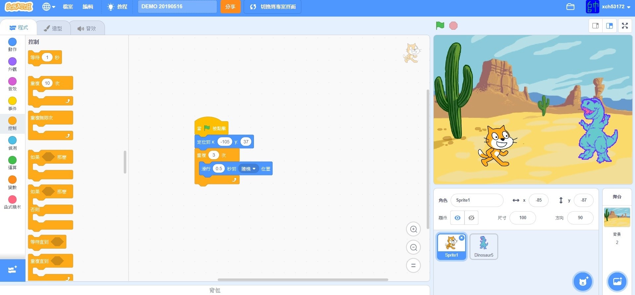Screen dimensions: 635x295
Task: Open My Stuff folder icon
Action: tap(570, 7)
